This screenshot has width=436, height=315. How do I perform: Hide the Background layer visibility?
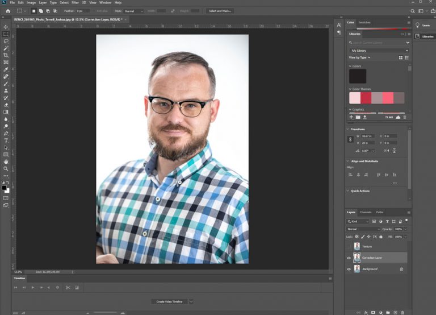(x=349, y=269)
